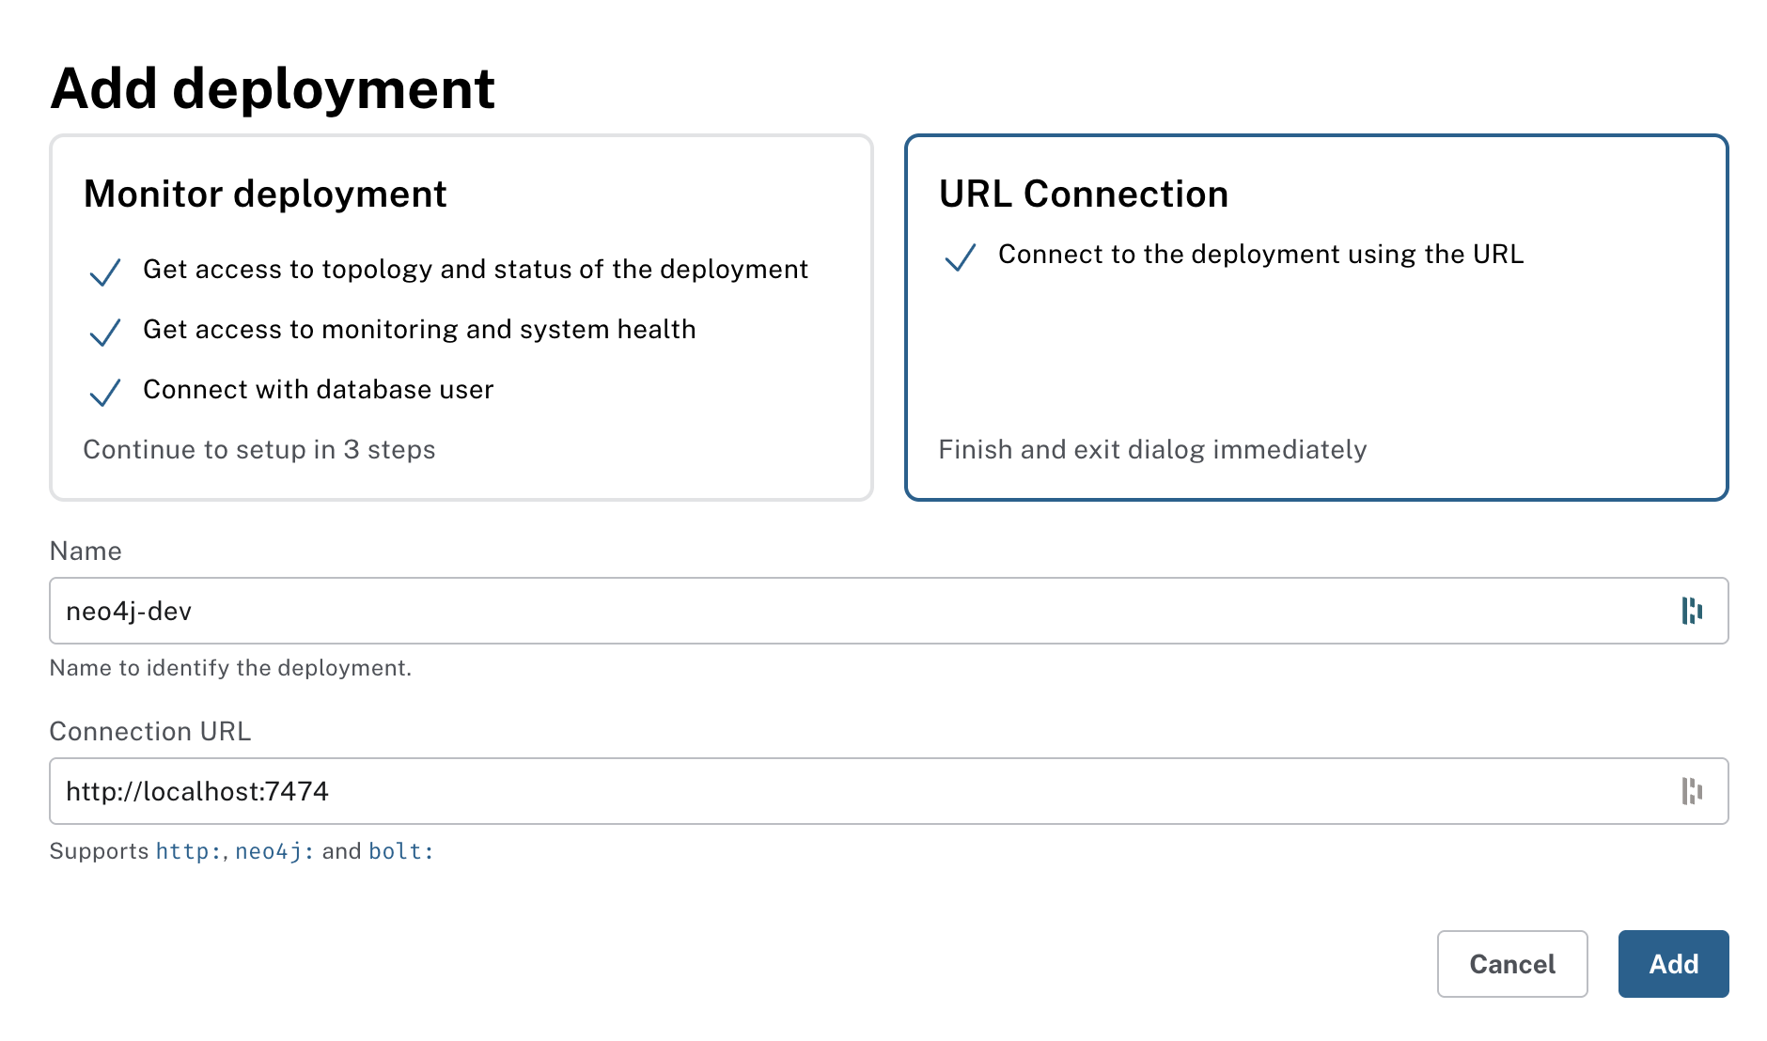The height and width of the screenshot is (1041, 1767).
Task: Click the Add button to finish
Action: [x=1673, y=964]
